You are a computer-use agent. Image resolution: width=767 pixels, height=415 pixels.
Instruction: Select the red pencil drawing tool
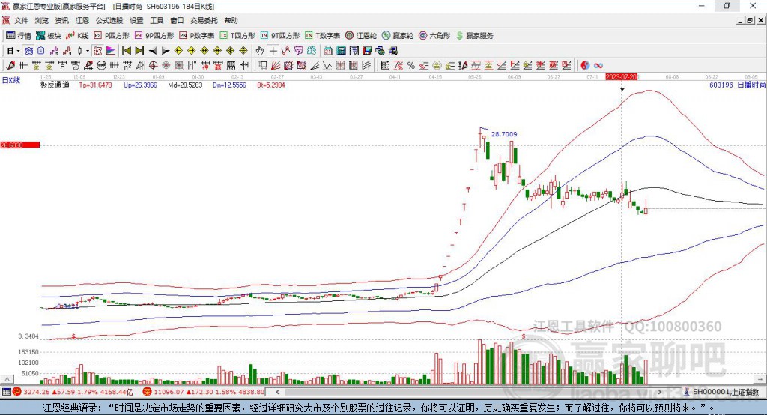point(10,65)
